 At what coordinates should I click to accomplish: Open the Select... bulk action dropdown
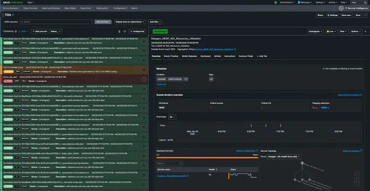click(56, 32)
